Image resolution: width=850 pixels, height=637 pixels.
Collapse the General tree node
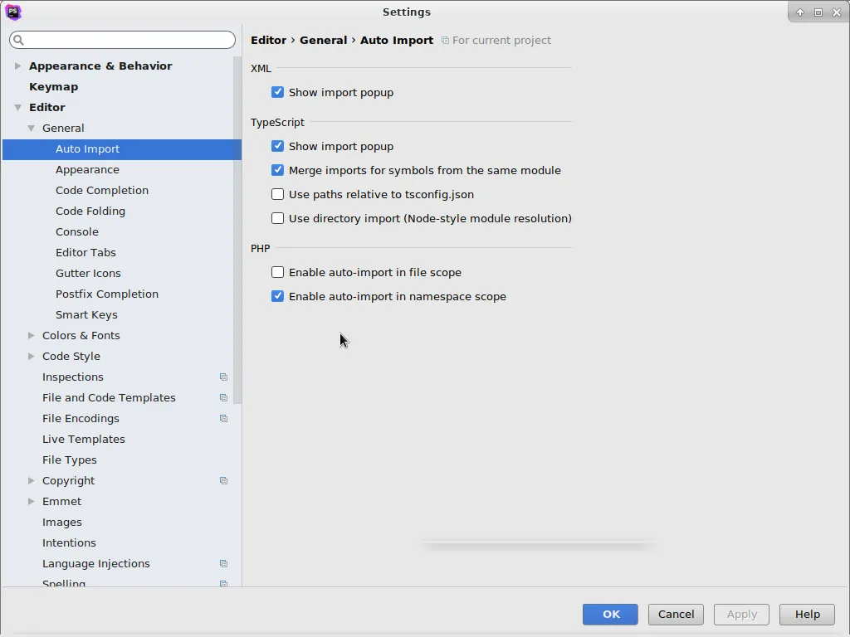coord(32,128)
